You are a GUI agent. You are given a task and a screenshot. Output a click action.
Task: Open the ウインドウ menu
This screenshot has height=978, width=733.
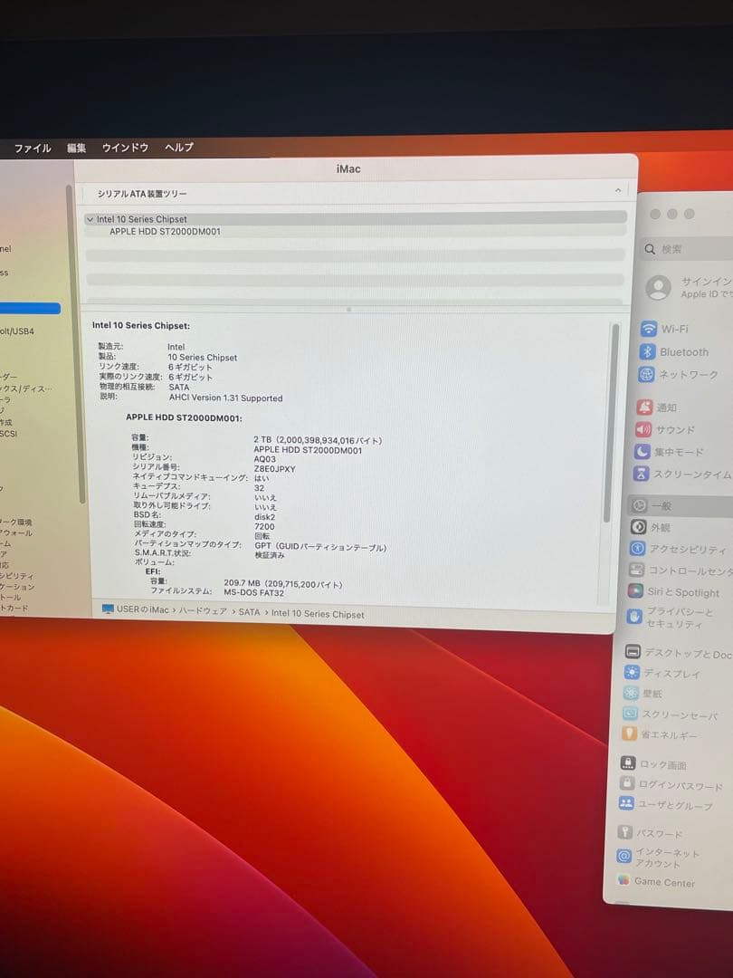pos(125,148)
